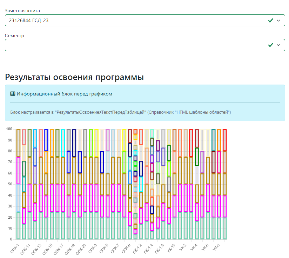Click the HTML шаблоны областей description text
The width and height of the screenshot is (289, 258).
(121, 112)
